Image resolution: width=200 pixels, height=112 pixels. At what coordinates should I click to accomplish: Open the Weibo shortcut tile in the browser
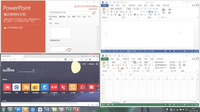(x=35, y=87)
